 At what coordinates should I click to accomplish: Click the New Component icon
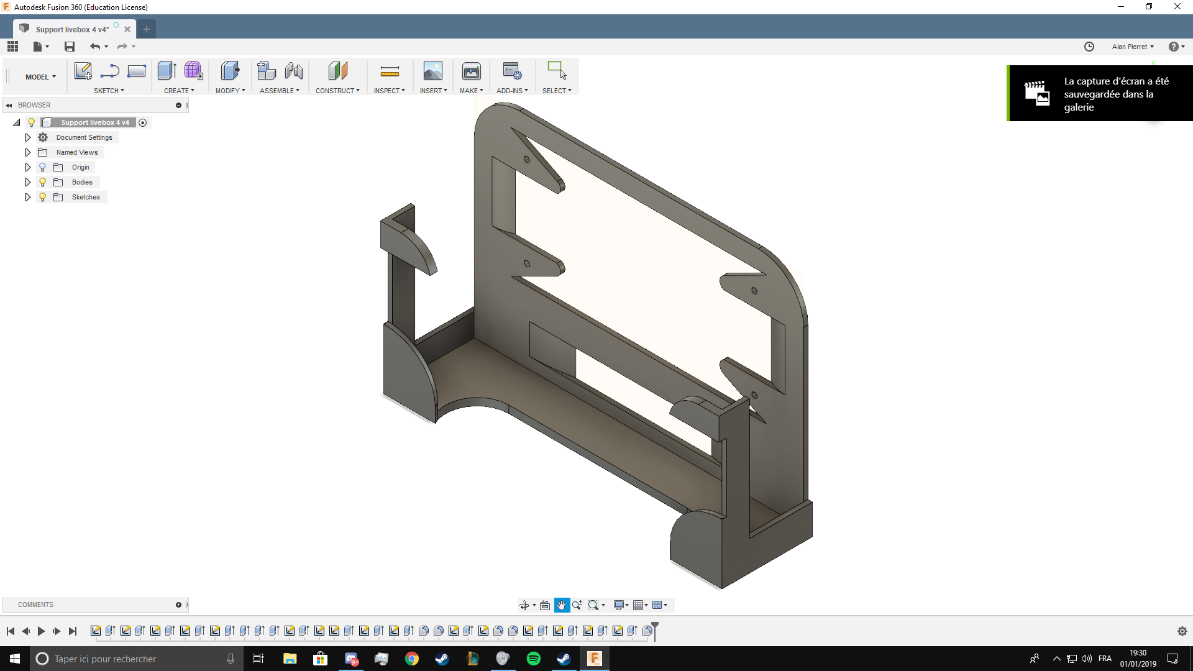click(267, 71)
